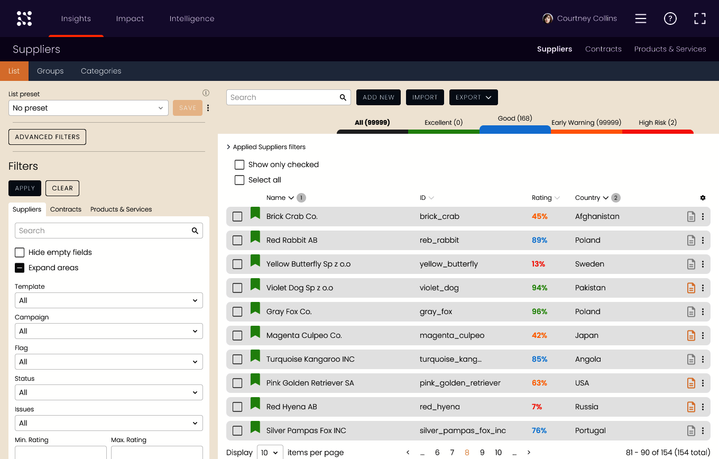The image size is (719, 459).
Task: Click green bookmark flag on Red Rabbit AB
Action: pos(255,237)
